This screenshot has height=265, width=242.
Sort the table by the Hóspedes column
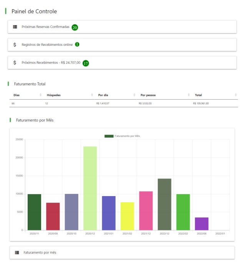click(54, 95)
